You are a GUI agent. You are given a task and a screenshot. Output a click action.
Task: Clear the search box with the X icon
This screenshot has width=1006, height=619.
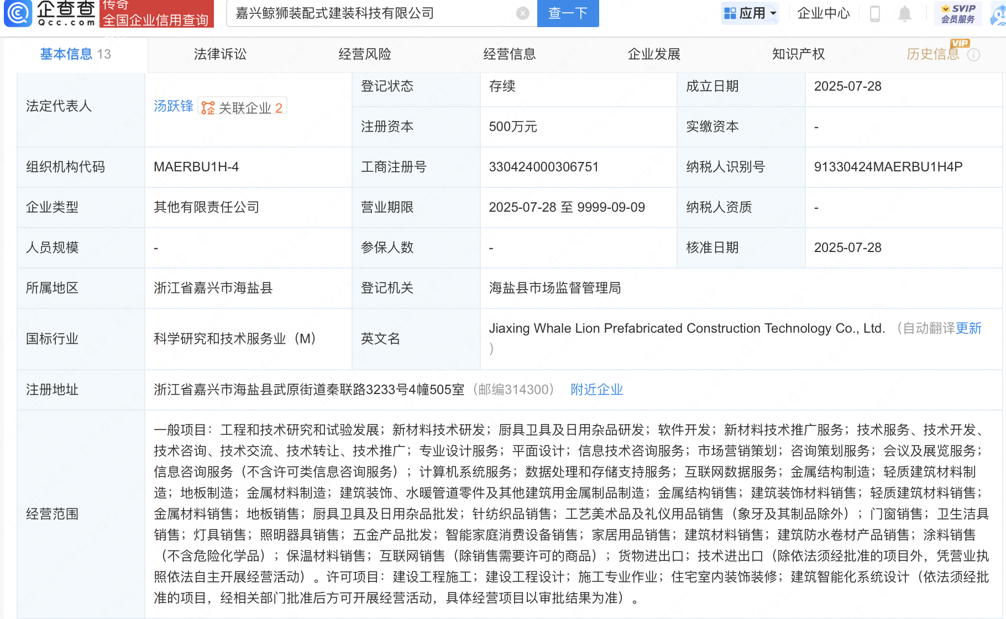[x=522, y=13]
